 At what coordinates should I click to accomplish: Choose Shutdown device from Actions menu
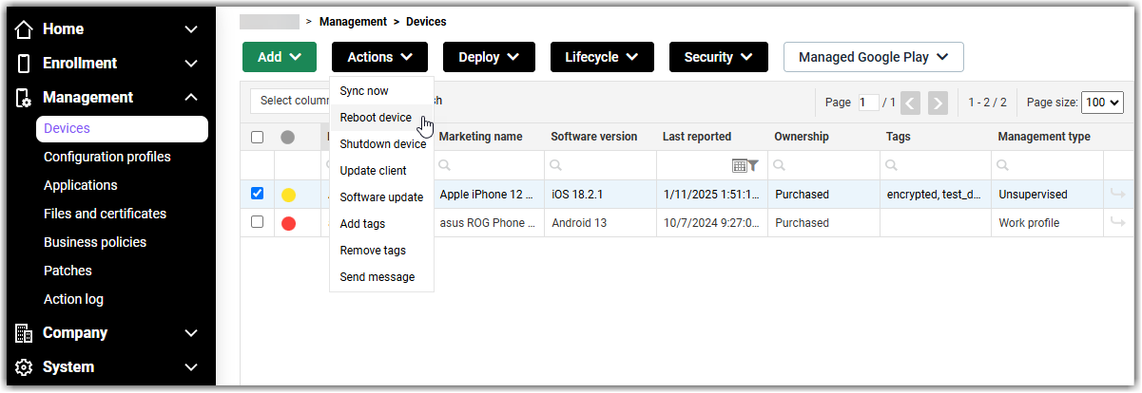(x=382, y=144)
